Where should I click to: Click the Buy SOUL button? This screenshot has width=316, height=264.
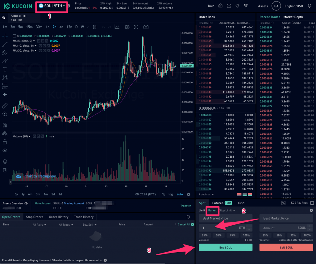click(x=226, y=247)
